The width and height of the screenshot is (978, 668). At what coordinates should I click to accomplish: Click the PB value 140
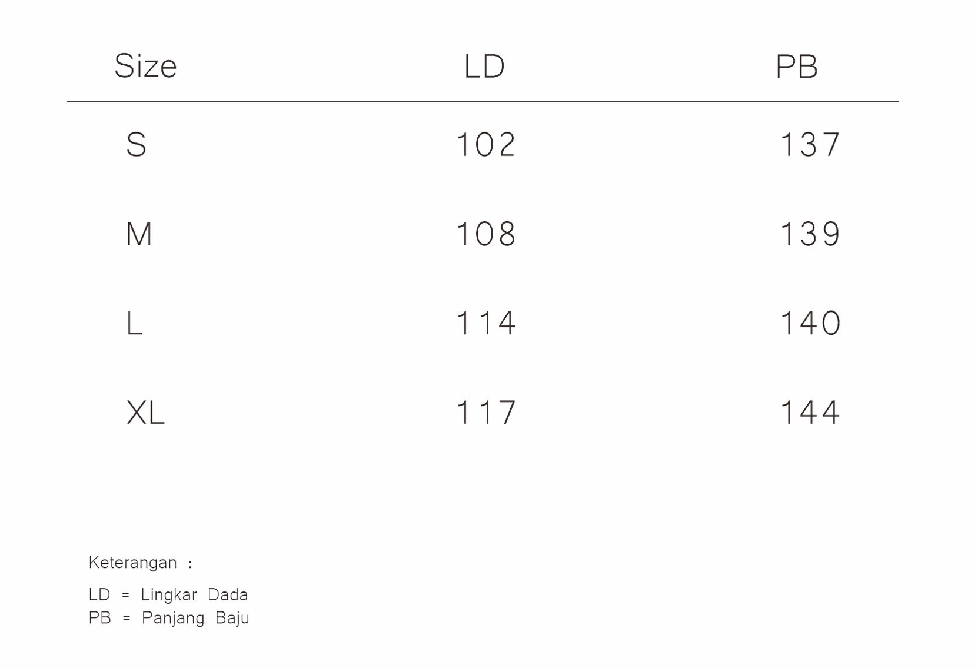[810, 323]
